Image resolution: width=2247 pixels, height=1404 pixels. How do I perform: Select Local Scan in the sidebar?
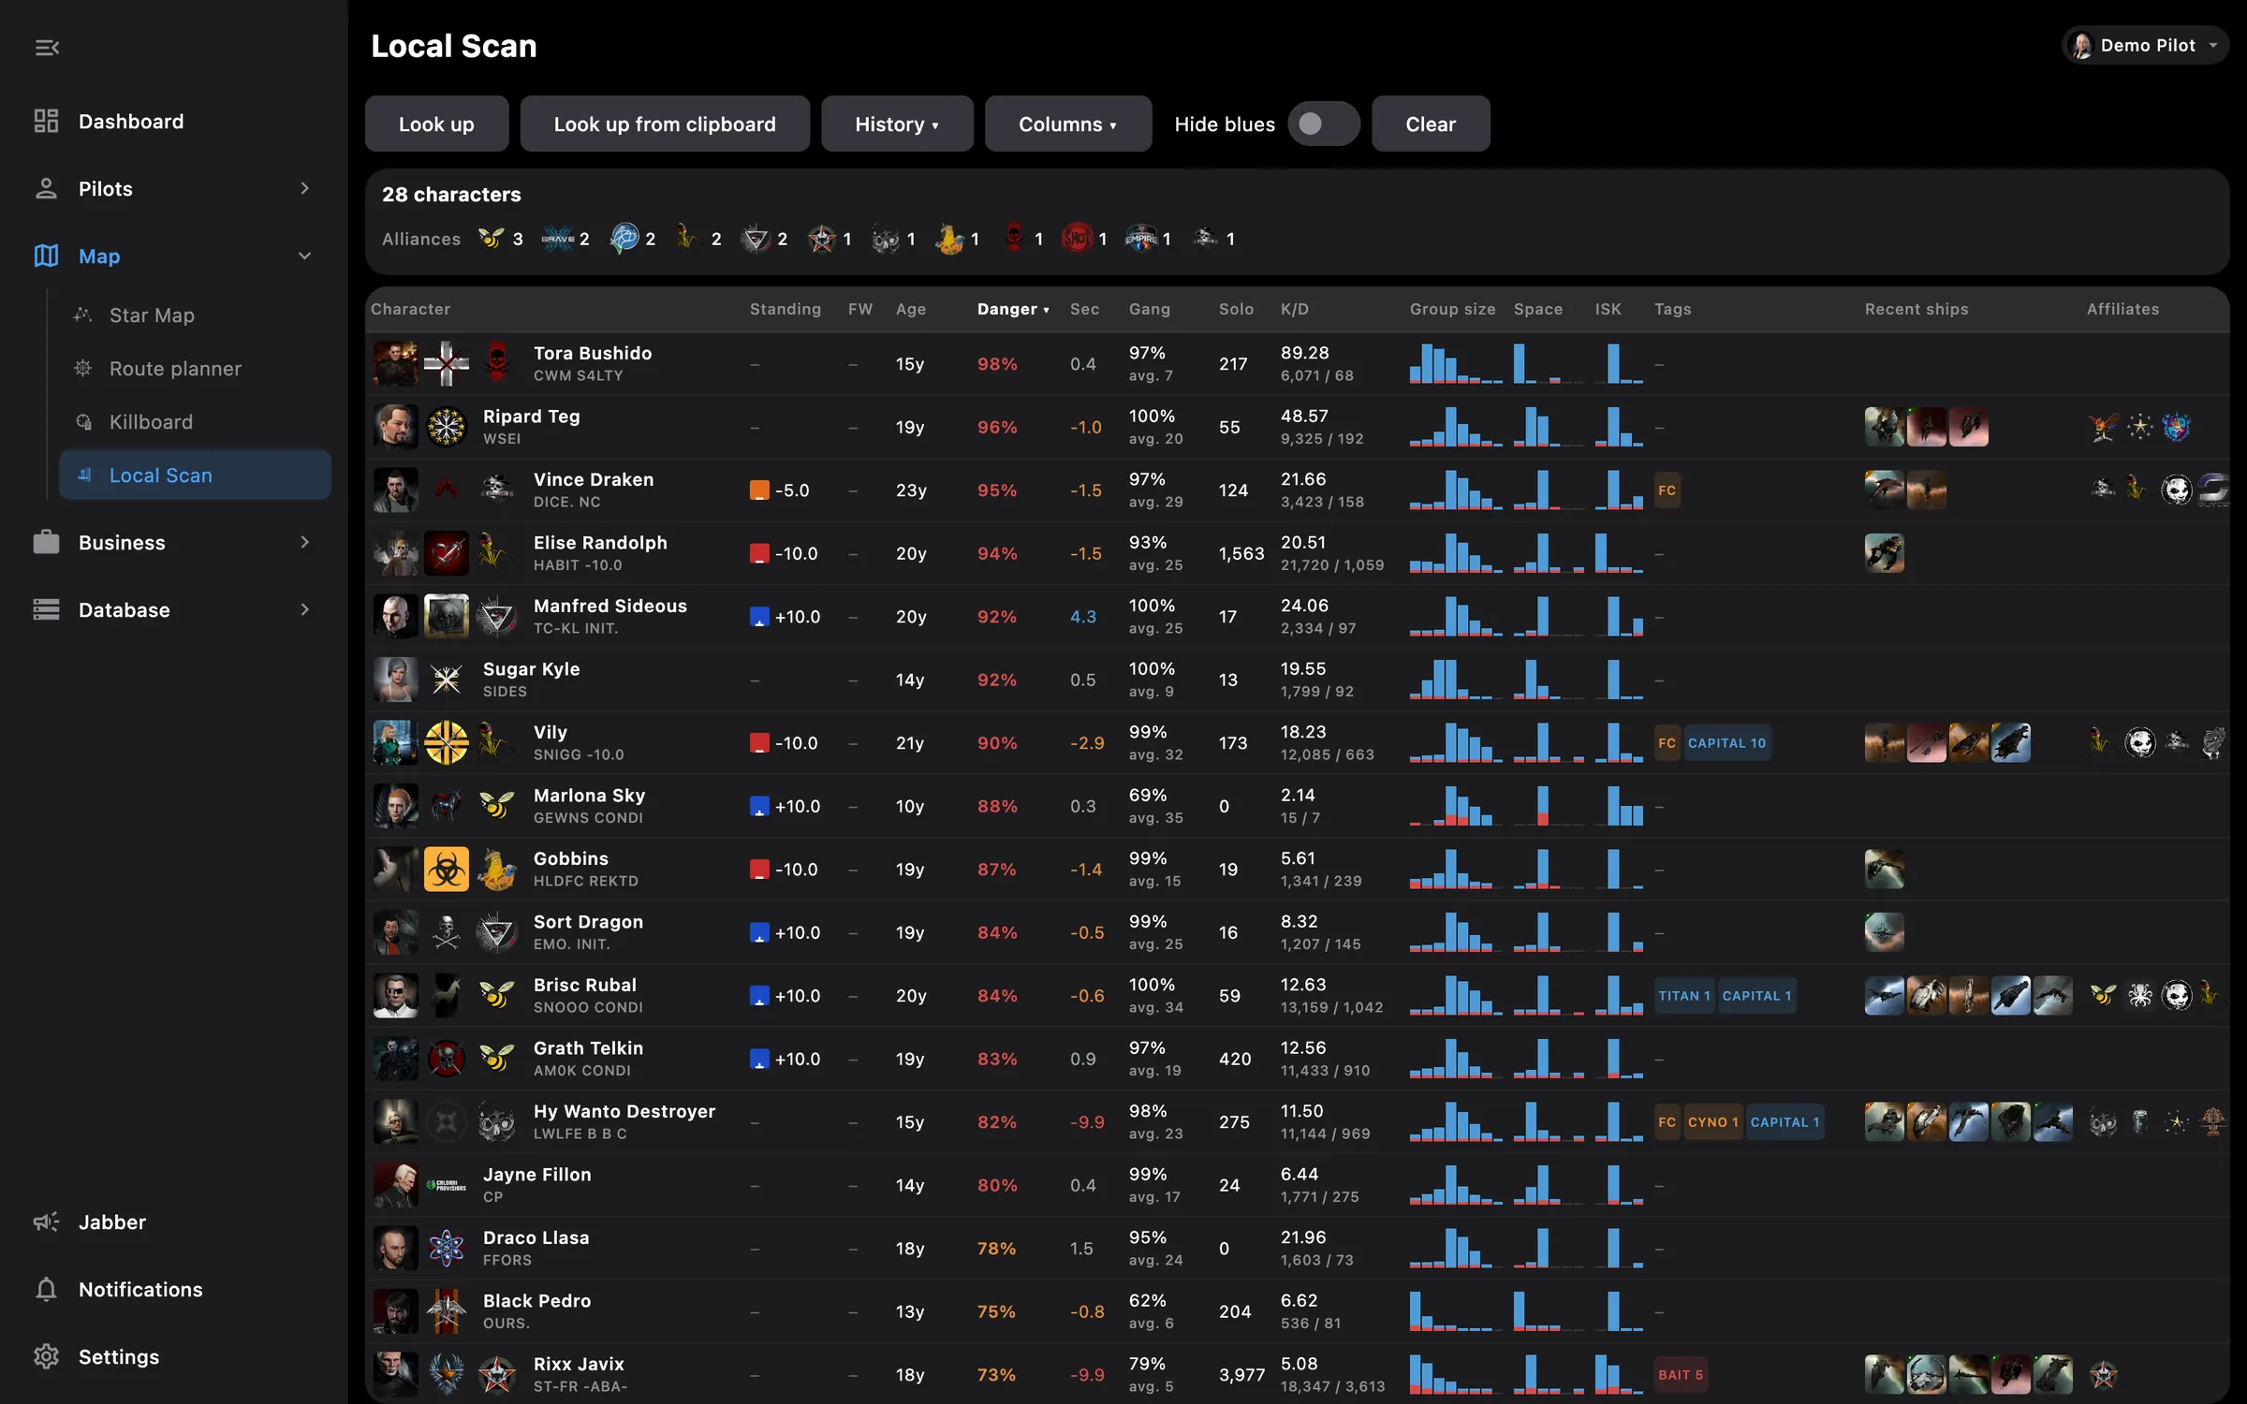[195, 475]
